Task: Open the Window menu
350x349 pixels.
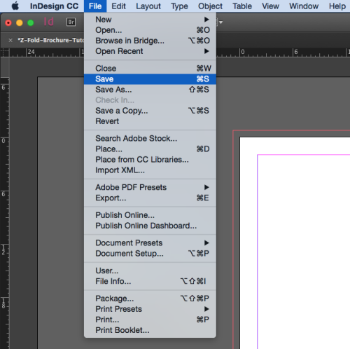Action: [x=304, y=6]
